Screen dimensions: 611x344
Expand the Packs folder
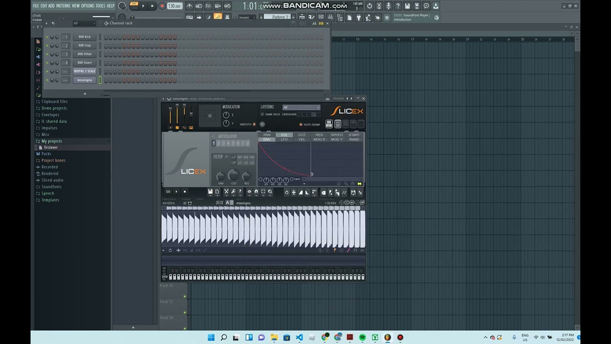(x=46, y=154)
